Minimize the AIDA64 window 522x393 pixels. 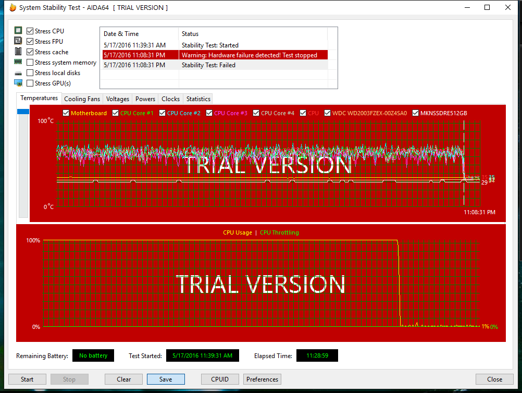pos(467,7)
